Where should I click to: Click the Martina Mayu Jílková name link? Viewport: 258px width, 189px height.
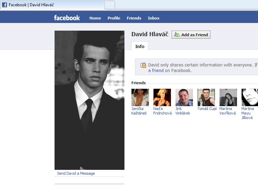(x=248, y=113)
